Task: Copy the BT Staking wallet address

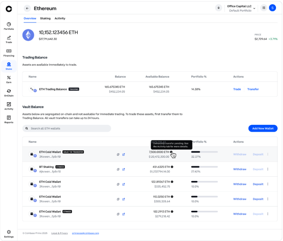Action: [118, 169]
